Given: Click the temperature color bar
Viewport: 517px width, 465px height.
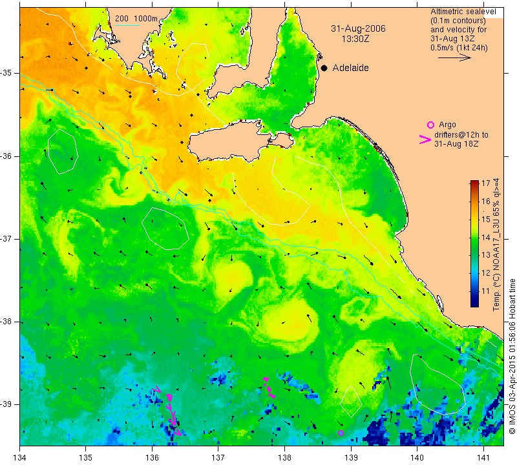Looking at the screenshot, I should pos(474,243).
